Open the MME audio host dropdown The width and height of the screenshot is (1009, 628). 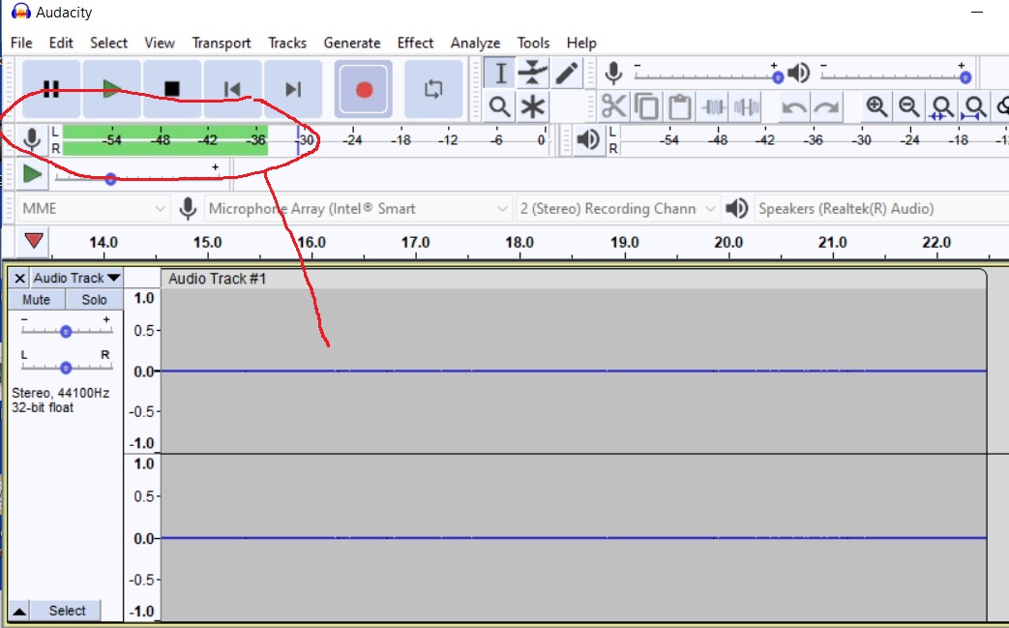click(x=92, y=208)
